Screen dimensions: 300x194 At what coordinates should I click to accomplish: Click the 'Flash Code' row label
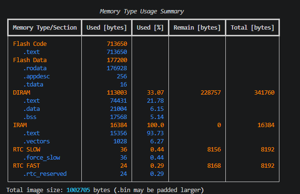30,44
